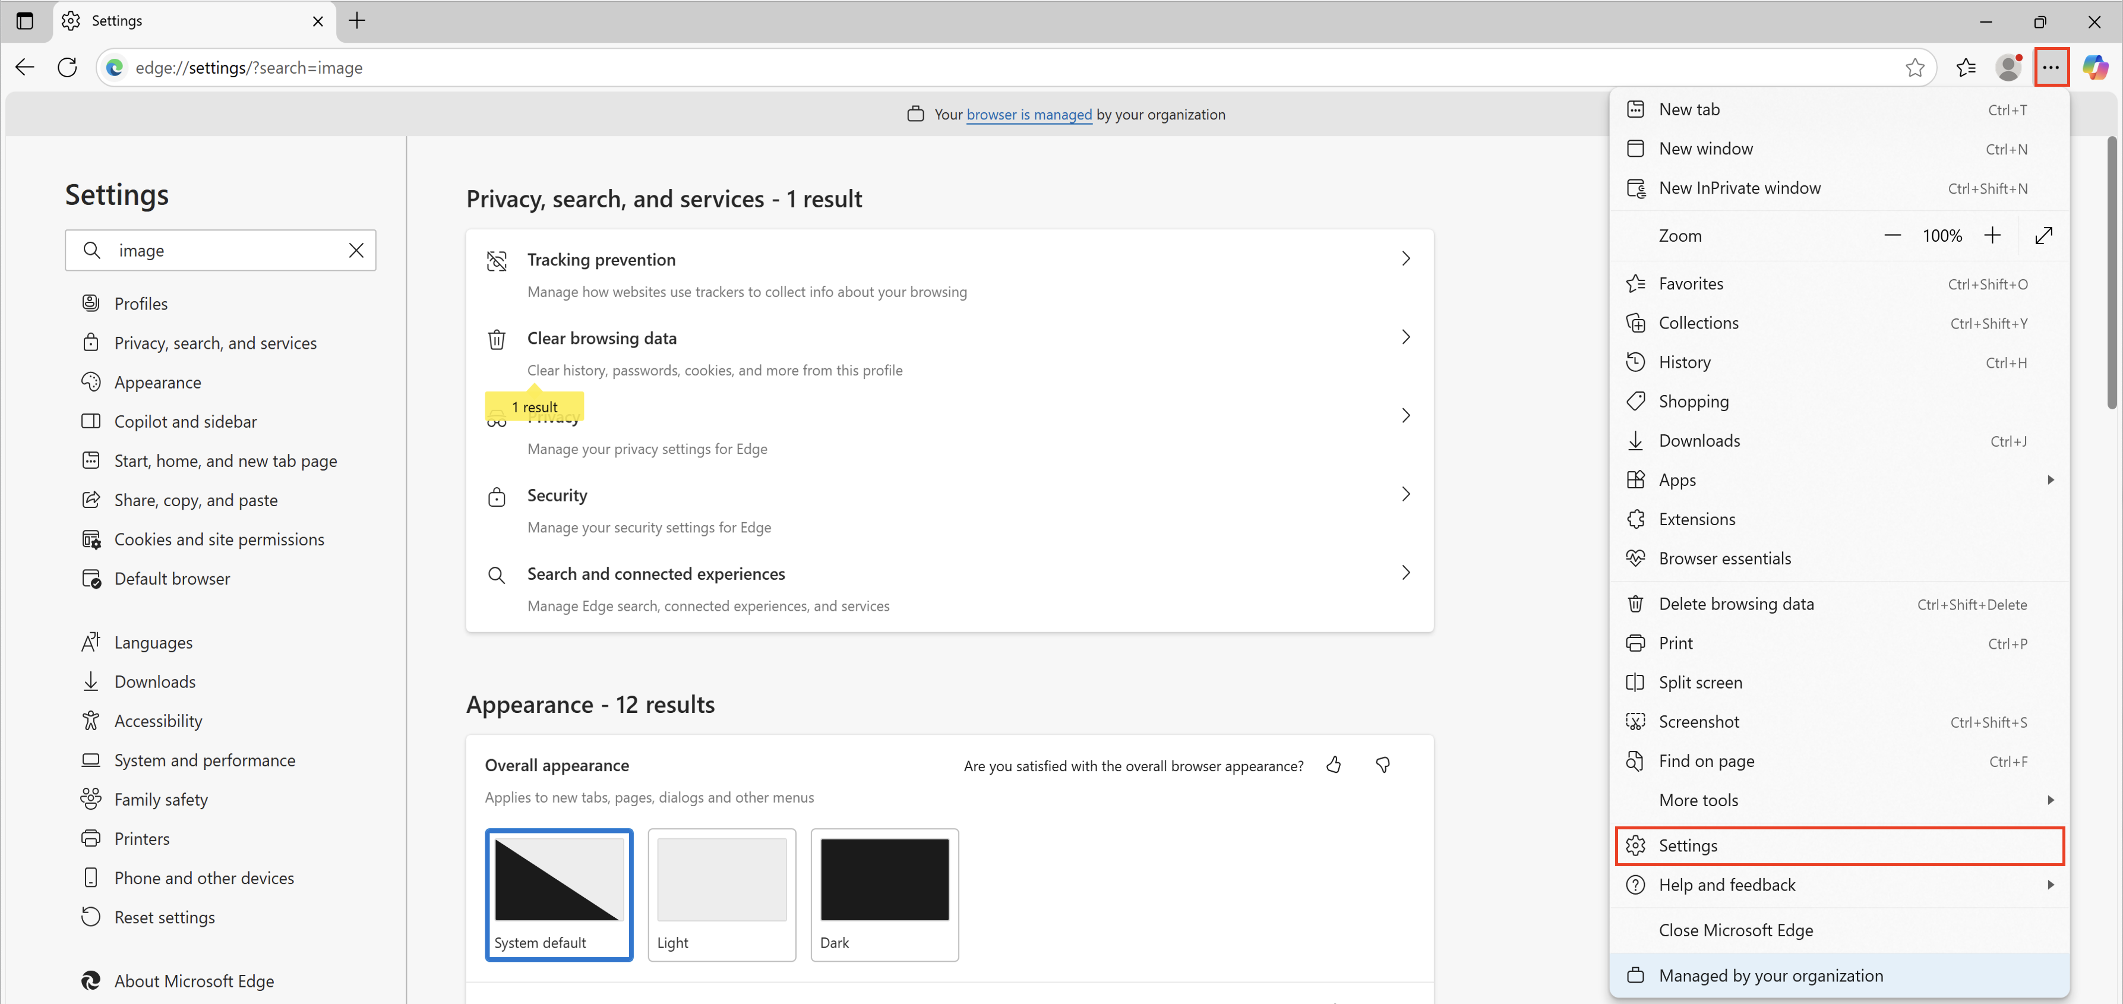Select the Dark appearance theme

pyautogui.click(x=884, y=894)
